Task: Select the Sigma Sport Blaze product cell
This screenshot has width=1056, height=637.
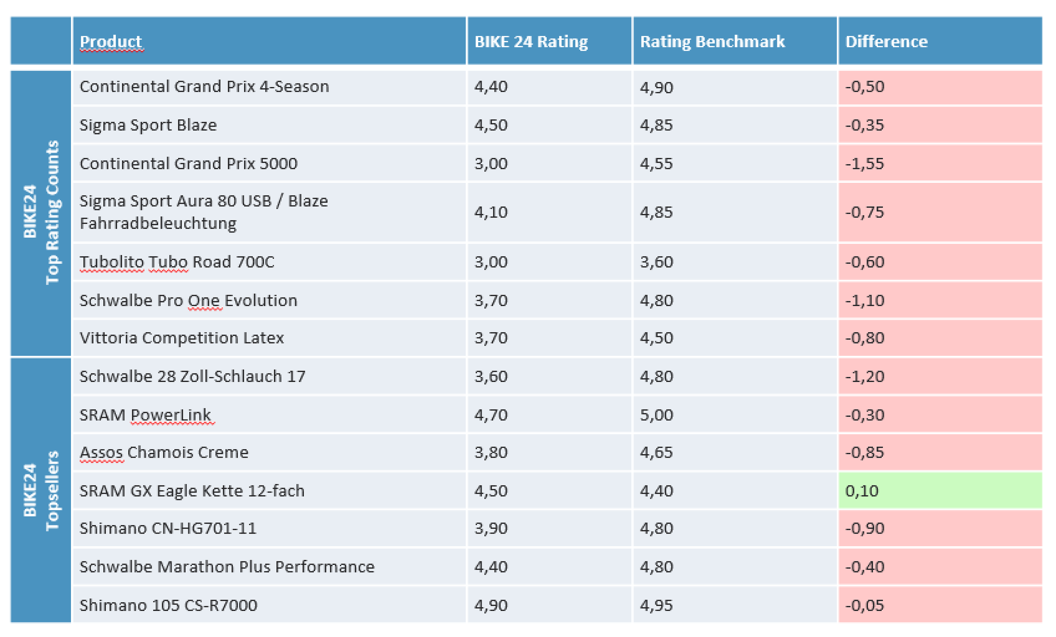Action: point(148,125)
